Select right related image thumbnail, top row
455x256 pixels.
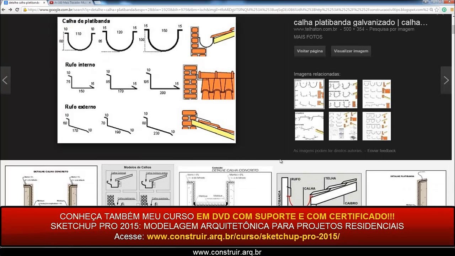tap(376, 94)
